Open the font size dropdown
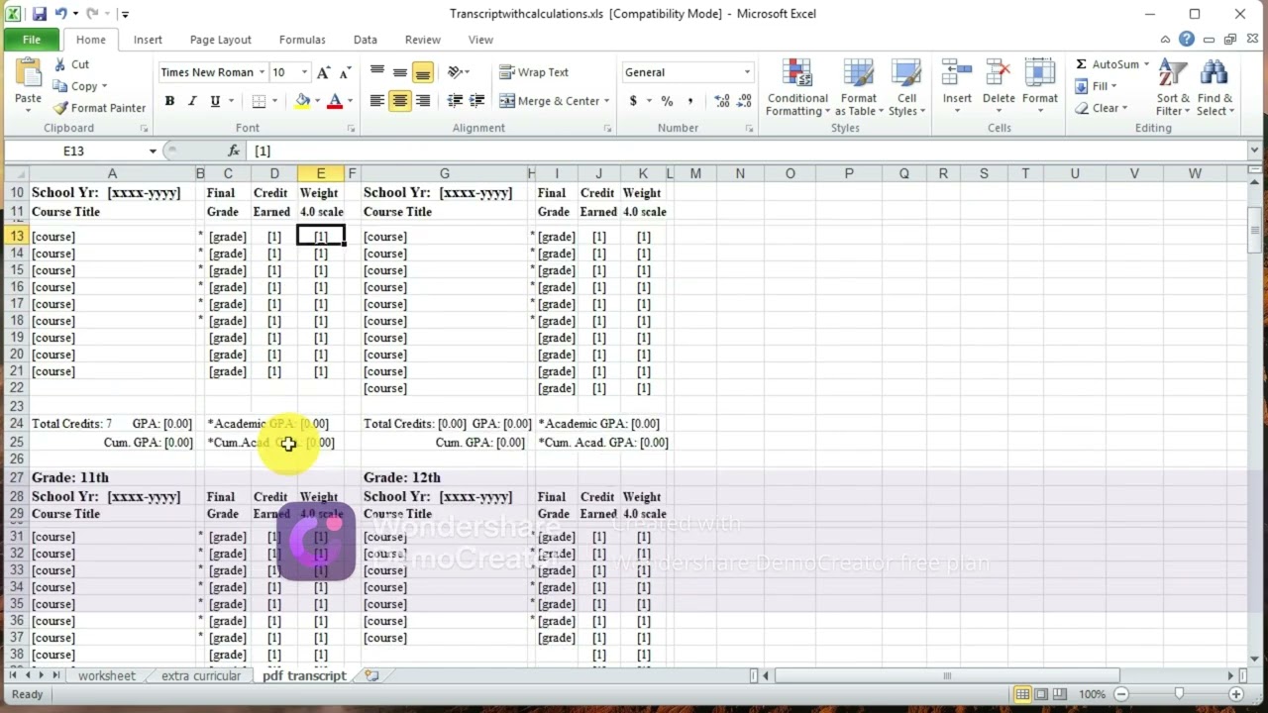1268x713 pixels. click(x=304, y=72)
